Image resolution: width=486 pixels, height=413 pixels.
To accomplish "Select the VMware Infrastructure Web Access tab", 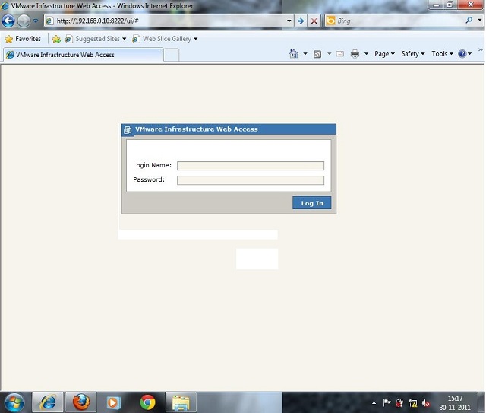I will click(83, 55).
